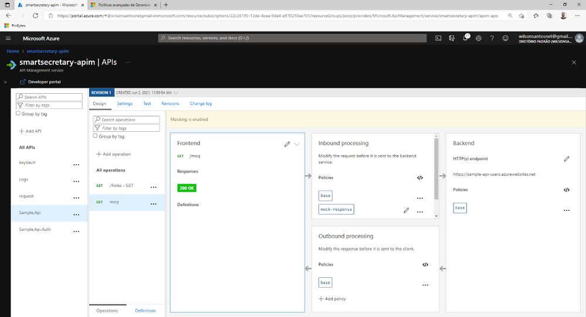Screen dimensions: 586x317
Task: Open ellipsis menu for Sample.Api.Auth
Action: pos(76,231)
